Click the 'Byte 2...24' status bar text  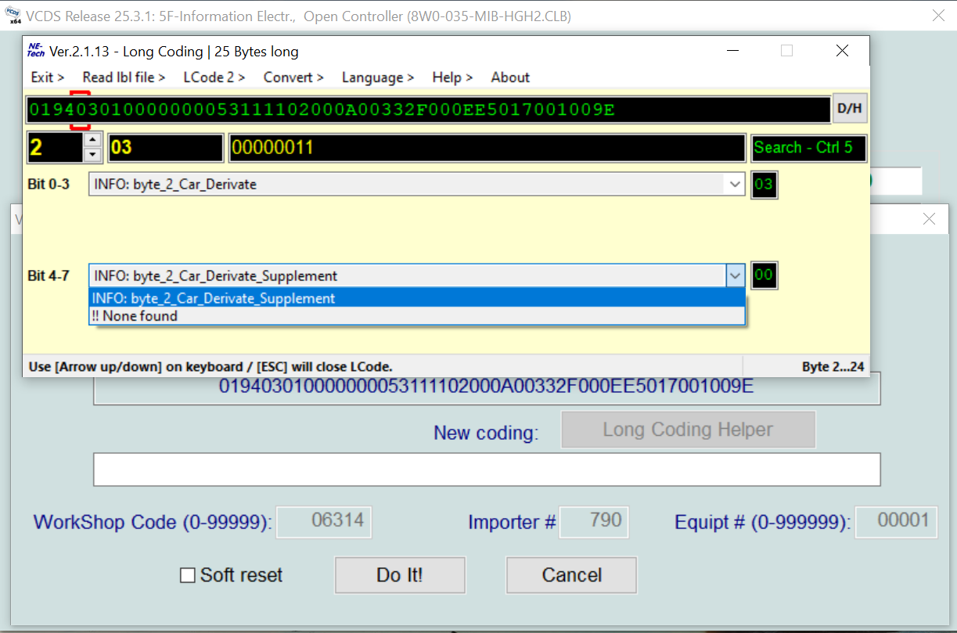(x=833, y=366)
